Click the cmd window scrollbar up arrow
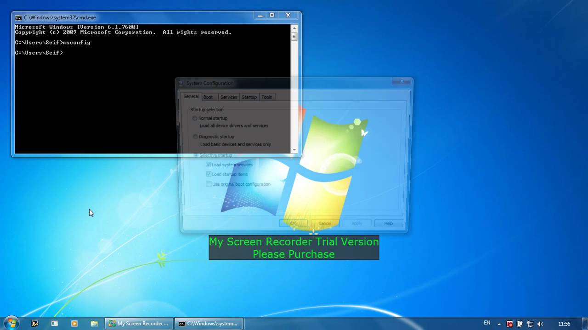Screen dimensions: 588x330 294,27
